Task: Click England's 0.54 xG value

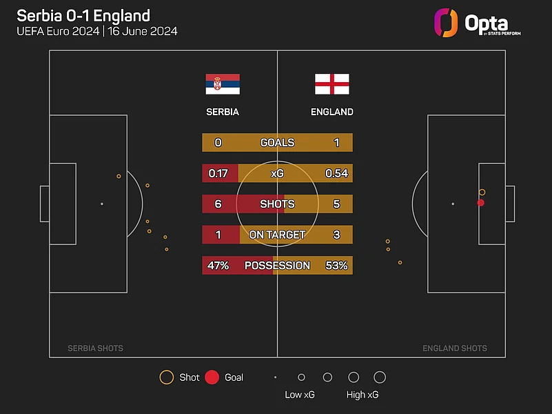Action: tap(336, 173)
